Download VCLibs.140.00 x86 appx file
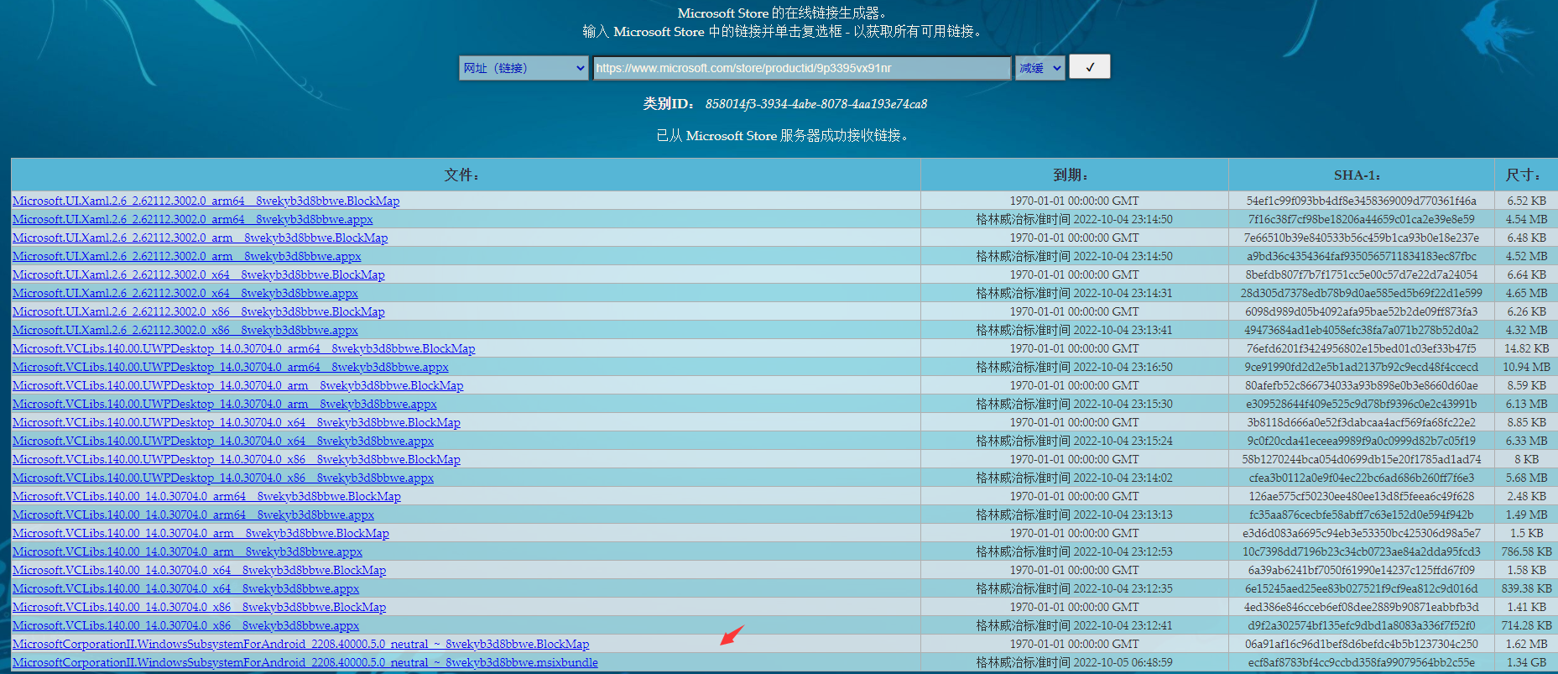Viewport: 1558px width, 674px height. point(185,625)
